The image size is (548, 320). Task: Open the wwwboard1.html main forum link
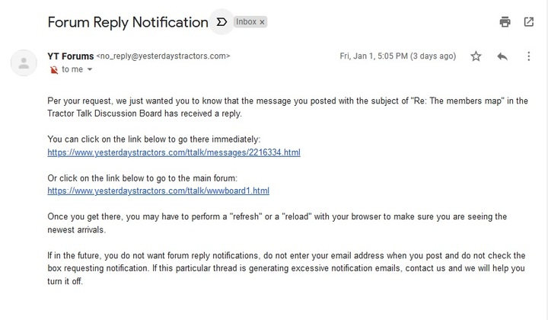[x=158, y=191]
